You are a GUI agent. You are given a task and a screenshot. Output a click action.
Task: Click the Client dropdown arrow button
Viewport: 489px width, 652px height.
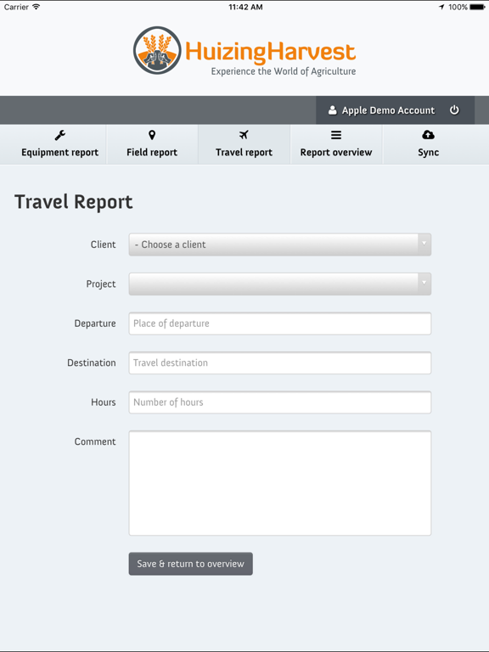point(424,244)
